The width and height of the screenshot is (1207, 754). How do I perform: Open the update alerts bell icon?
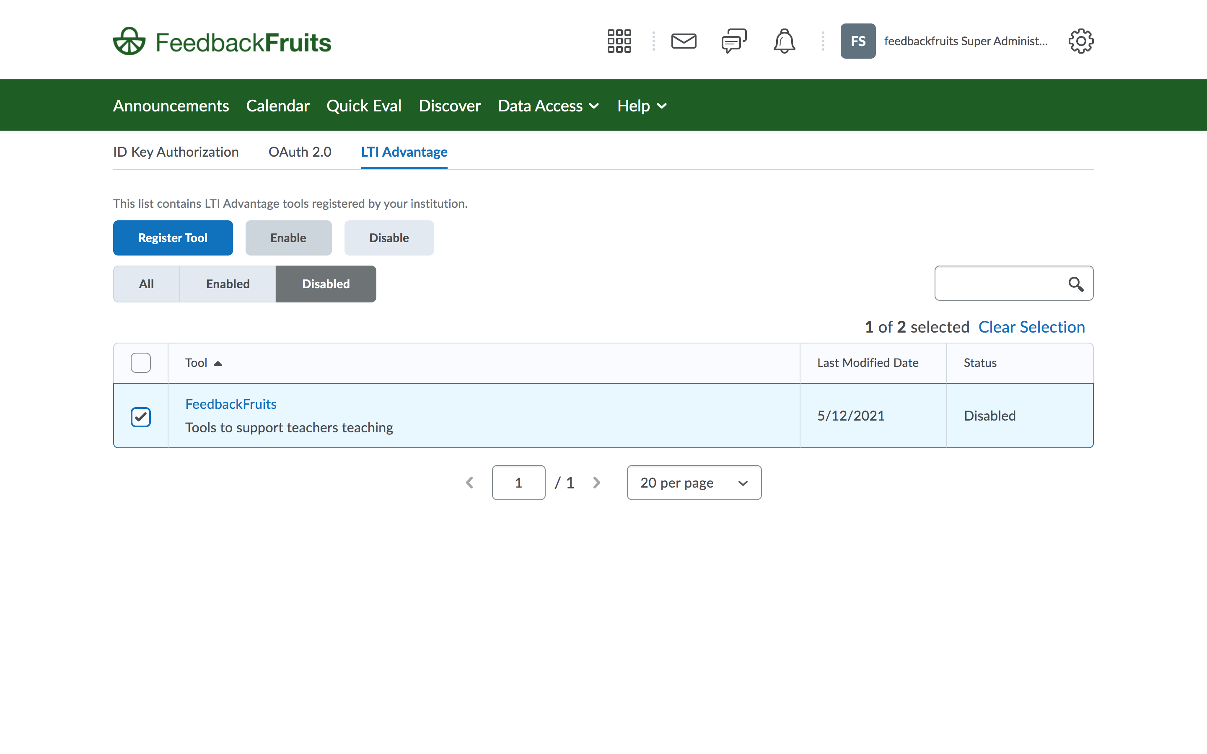pyautogui.click(x=784, y=41)
